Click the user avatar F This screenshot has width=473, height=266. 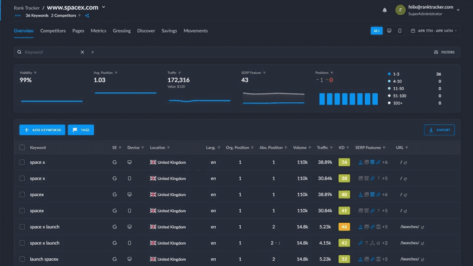click(x=400, y=10)
